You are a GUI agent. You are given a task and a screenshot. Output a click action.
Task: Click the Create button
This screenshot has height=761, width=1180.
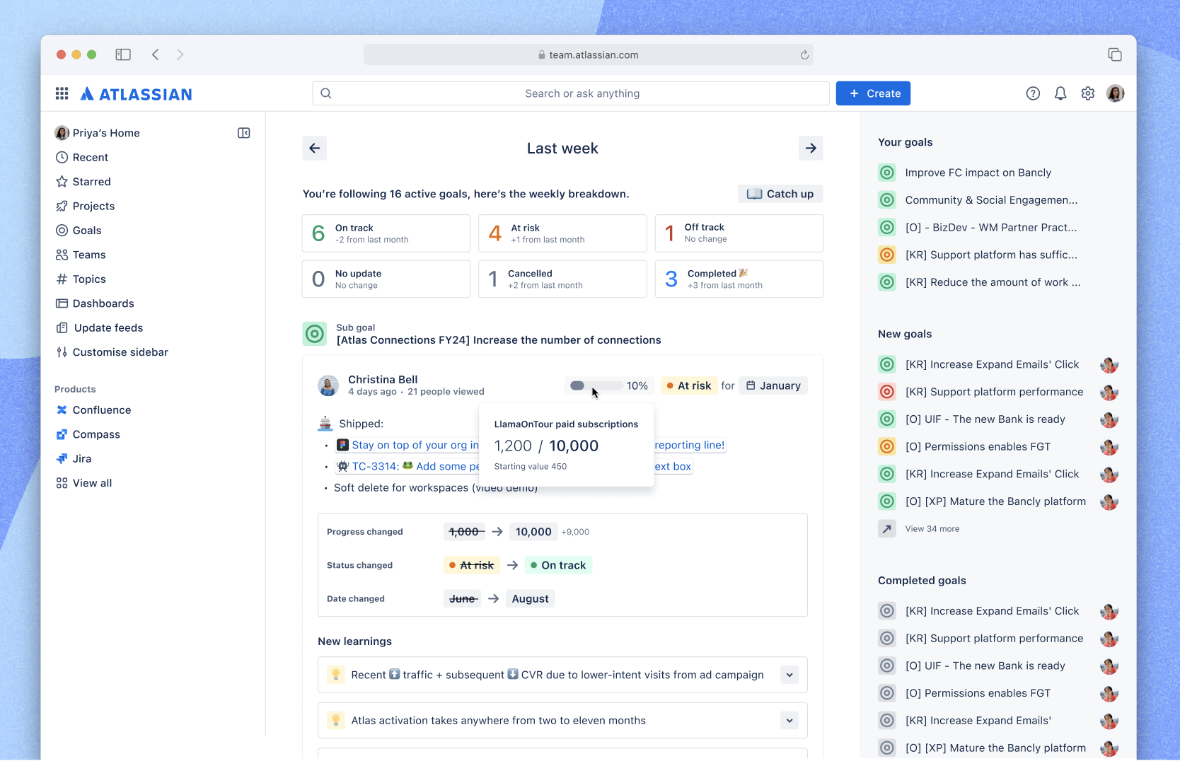pos(873,93)
